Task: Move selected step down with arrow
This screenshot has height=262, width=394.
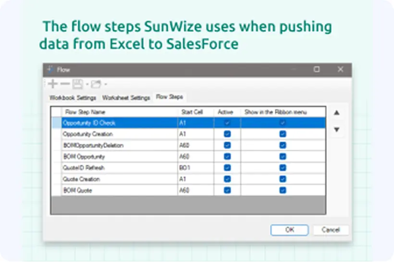Action: coord(337,129)
